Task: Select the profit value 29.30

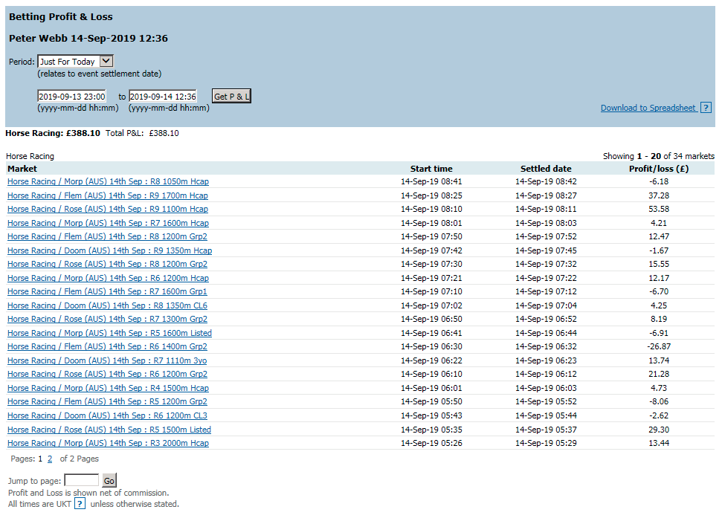Action: point(659,430)
